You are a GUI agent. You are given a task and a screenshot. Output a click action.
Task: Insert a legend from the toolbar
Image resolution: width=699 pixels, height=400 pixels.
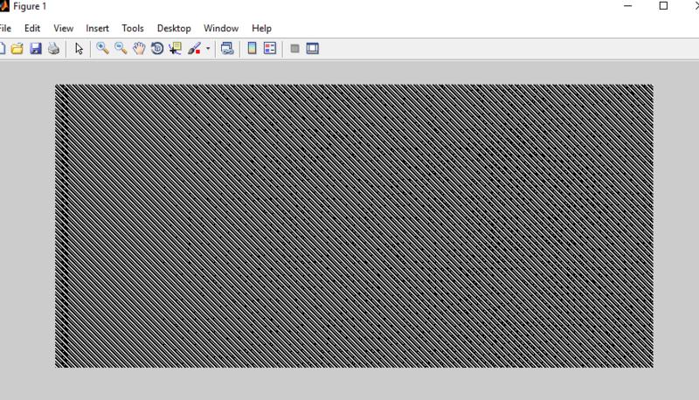(x=270, y=49)
